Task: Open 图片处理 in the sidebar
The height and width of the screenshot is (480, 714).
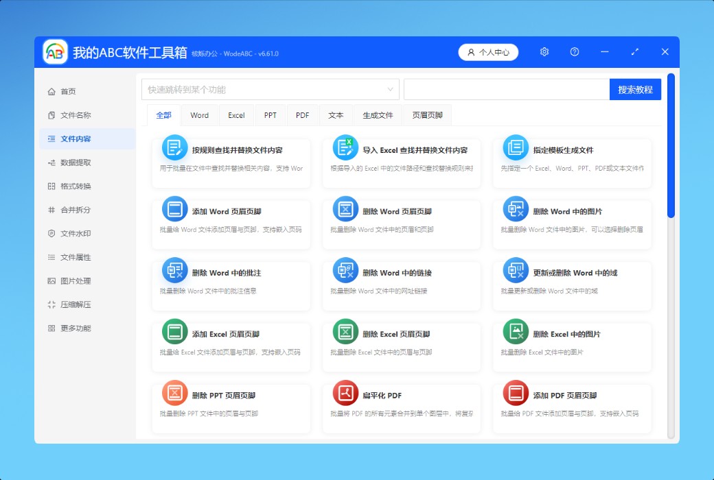Action: click(76, 280)
